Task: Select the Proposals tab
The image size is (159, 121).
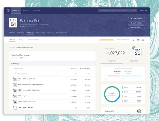Action: pyautogui.click(x=30, y=33)
